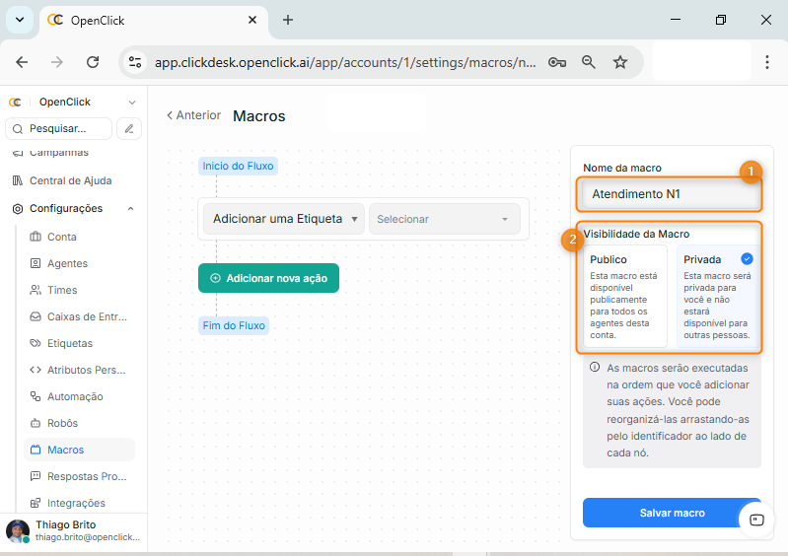Open Automação in settings sidebar

coord(75,396)
